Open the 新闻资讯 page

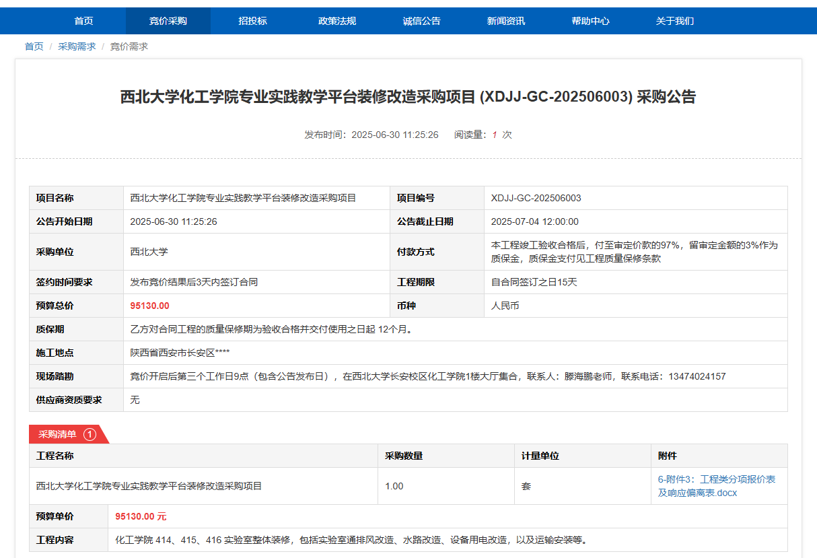(506, 21)
